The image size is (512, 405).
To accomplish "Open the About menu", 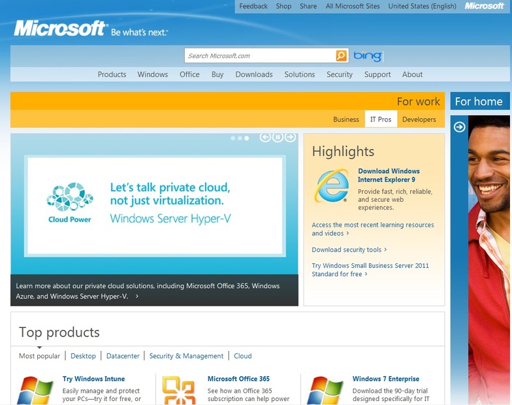I will coord(413,74).
